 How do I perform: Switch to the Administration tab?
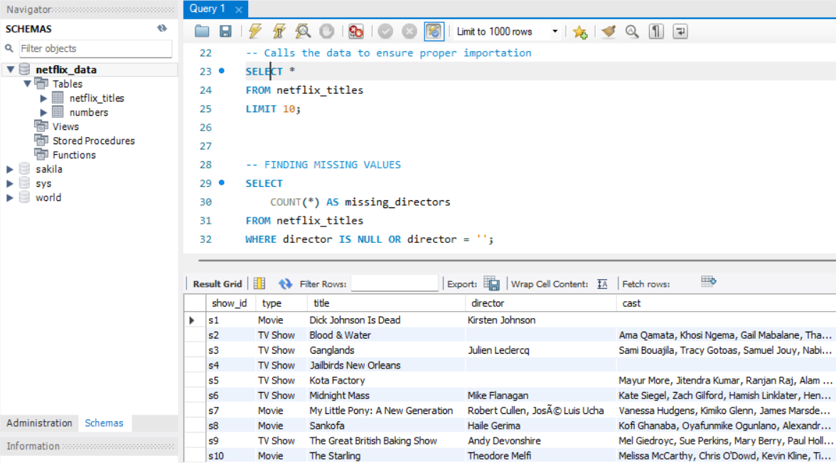39,423
